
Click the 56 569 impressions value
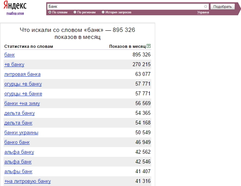[x=143, y=103]
